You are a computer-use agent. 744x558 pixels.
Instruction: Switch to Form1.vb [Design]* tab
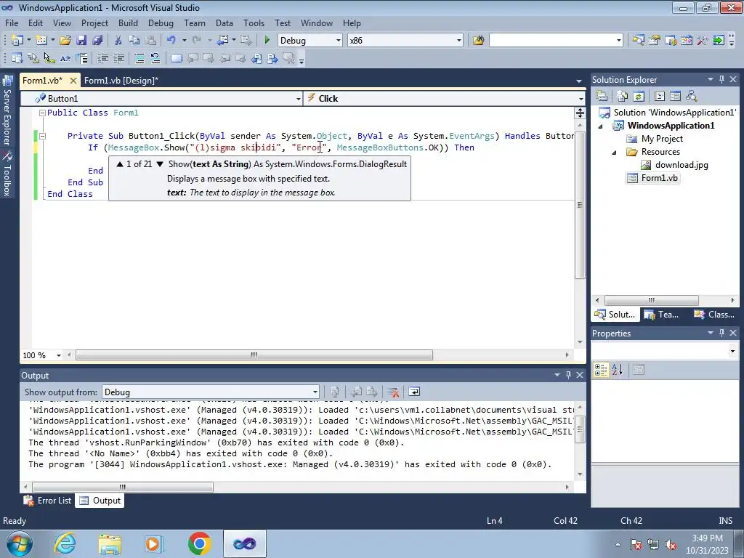click(x=121, y=81)
